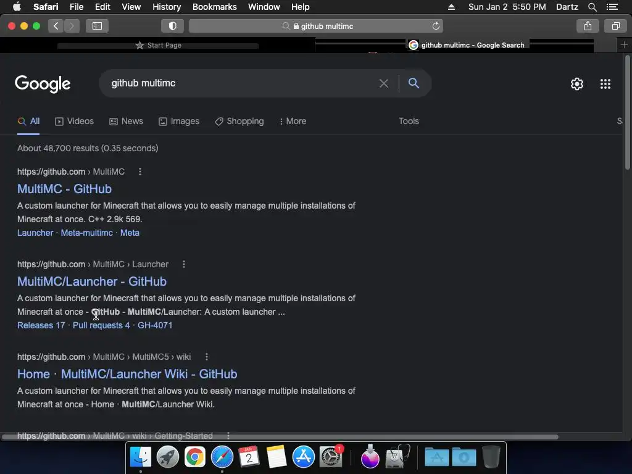Click the forward navigation arrow
The image size is (632, 474).
click(72, 26)
